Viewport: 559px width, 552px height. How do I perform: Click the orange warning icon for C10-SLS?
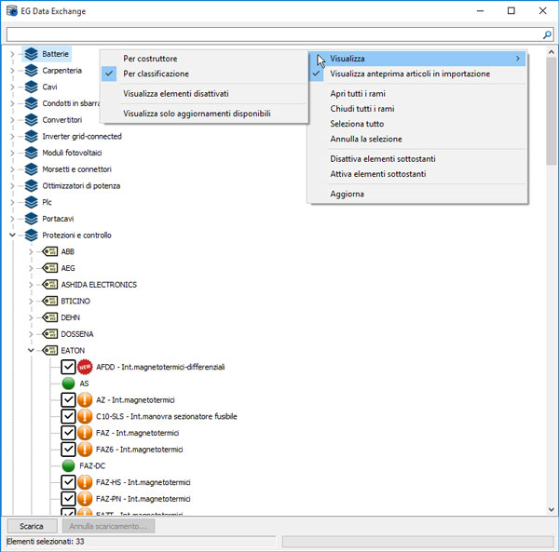[85, 416]
